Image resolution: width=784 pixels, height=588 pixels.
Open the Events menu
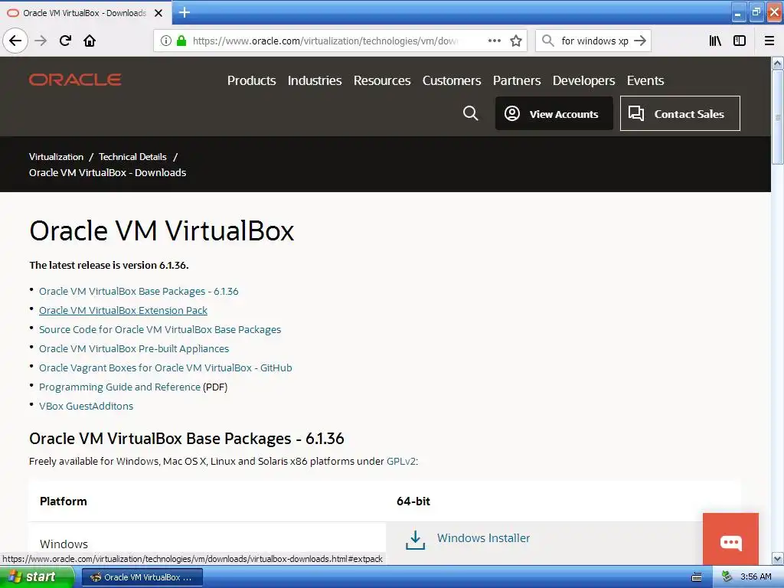click(x=645, y=80)
